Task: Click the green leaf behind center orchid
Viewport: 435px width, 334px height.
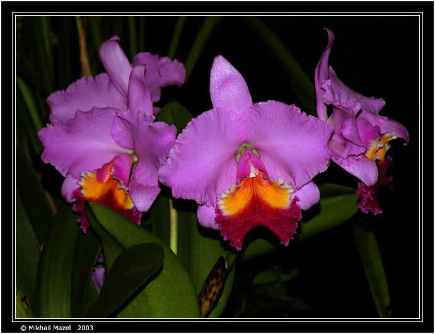Action: pos(331,211)
